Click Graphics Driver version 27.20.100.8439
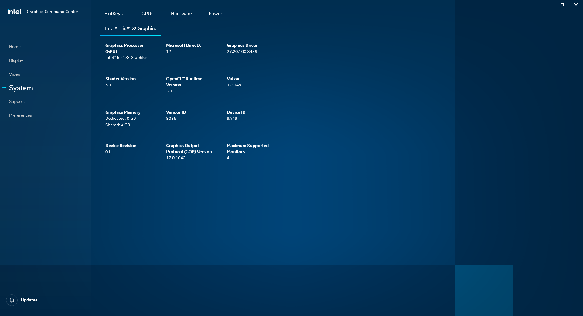 242,51
